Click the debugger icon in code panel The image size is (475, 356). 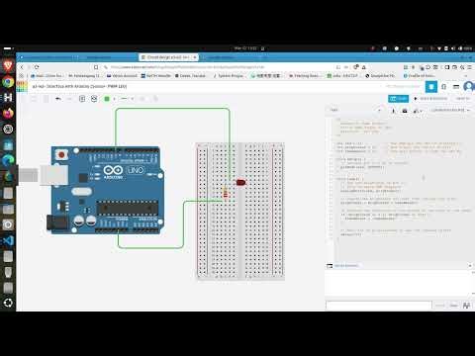(x=417, y=111)
